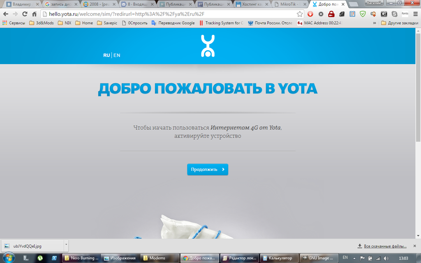This screenshot has width=421, height=263.
Task: Open the gear extension icon in toolbar
Action: point(321,14)
